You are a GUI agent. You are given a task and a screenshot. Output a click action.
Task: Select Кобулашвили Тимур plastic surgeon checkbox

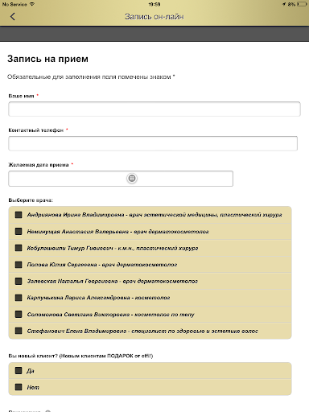click(x=19, y=248)
